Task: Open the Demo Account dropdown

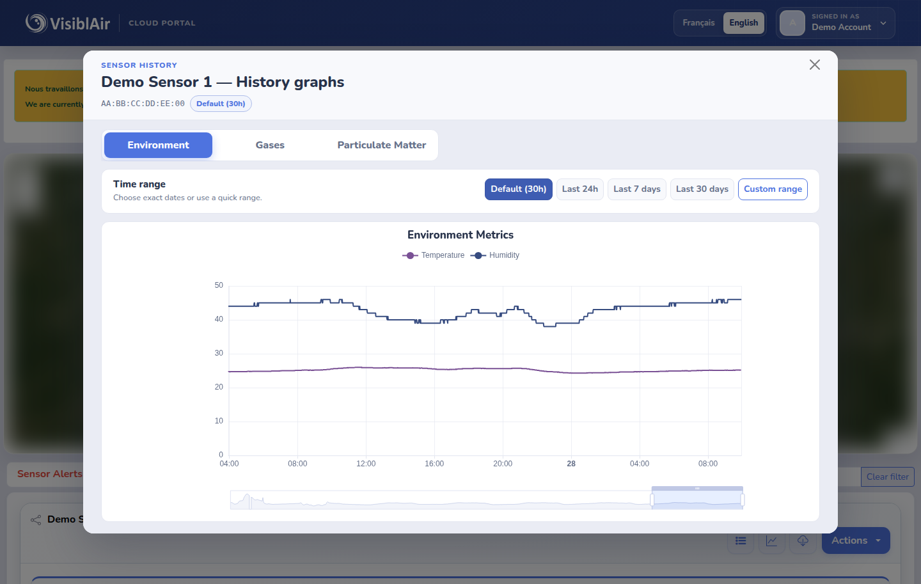Action: [x=835, y=23]
